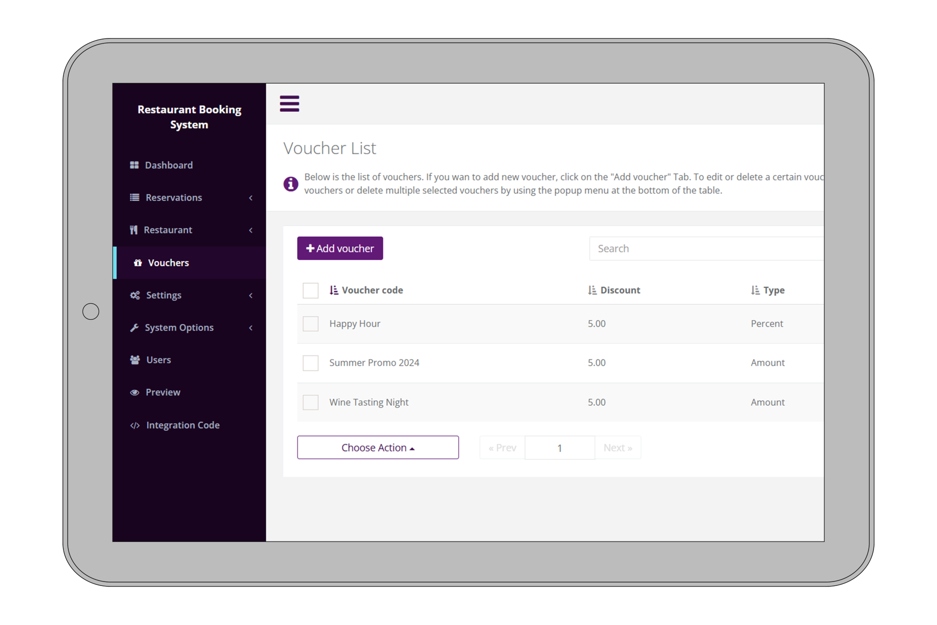Open the Restaurant menu item
The image size is (937, 625).
tap(168, 230)
